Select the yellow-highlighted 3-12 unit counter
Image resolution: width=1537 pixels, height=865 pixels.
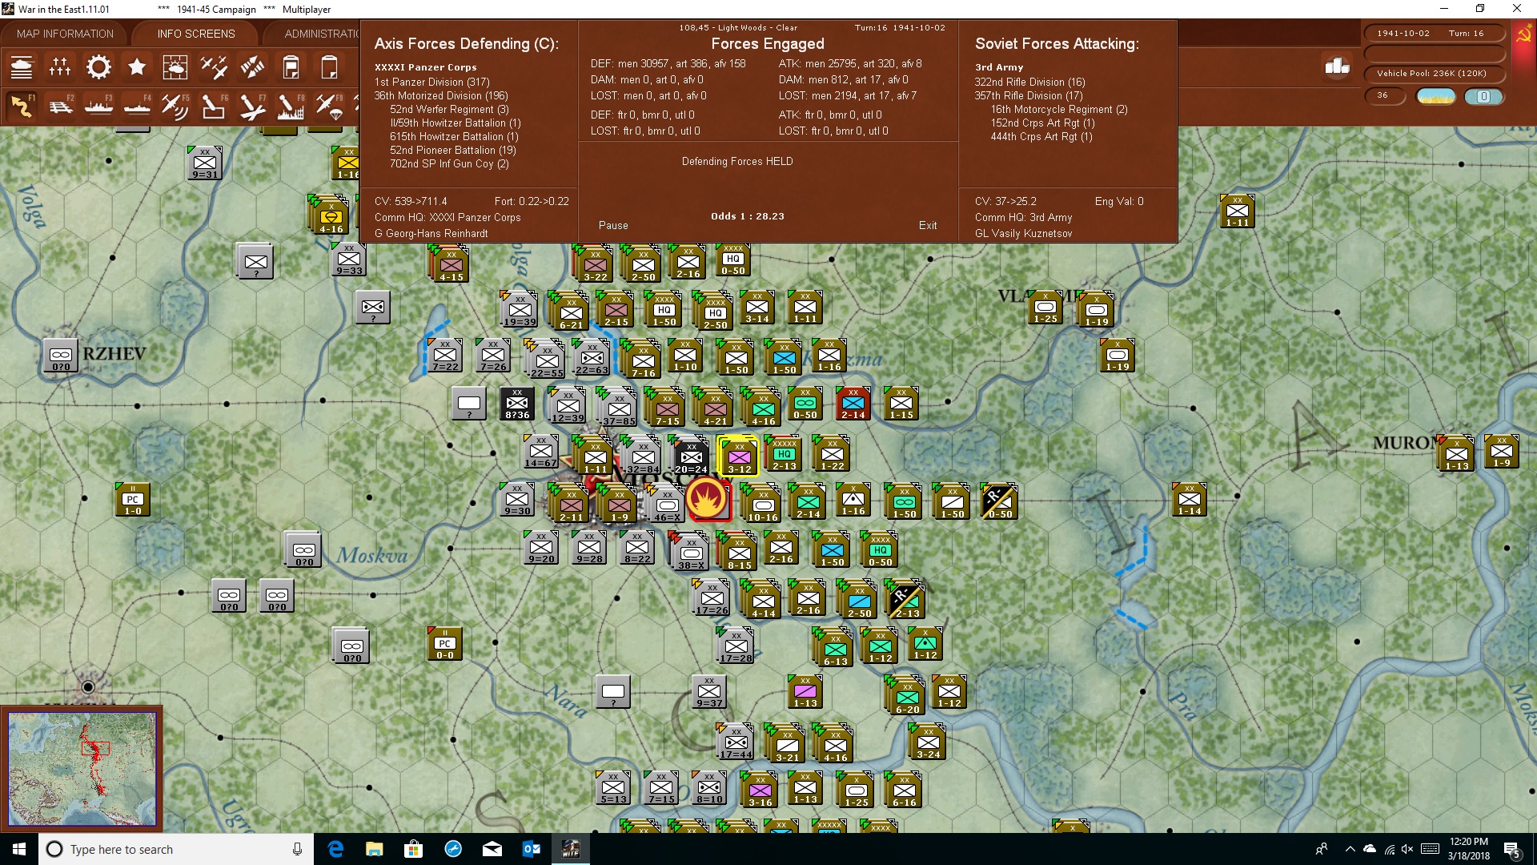click(x=739, y=457)
